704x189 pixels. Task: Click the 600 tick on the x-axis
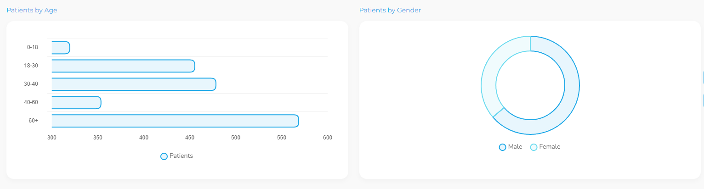click(x=328, y=138)
